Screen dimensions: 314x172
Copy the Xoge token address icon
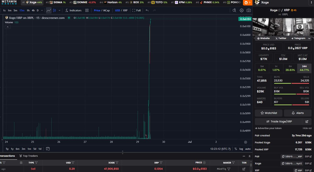[x=279, y=10]
